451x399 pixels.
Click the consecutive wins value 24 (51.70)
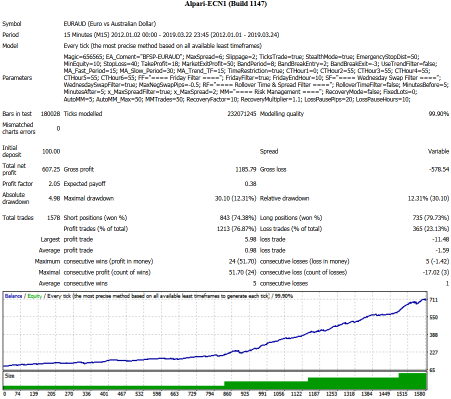[242, 261]
